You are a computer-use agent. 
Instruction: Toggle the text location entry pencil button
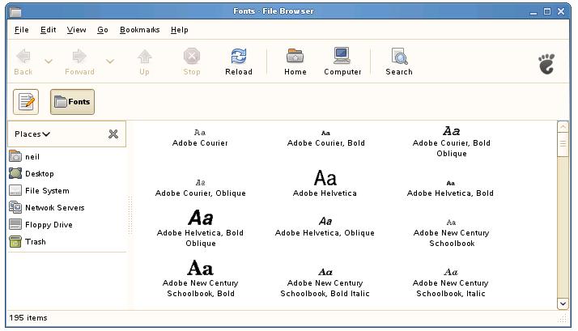[26, 102]
